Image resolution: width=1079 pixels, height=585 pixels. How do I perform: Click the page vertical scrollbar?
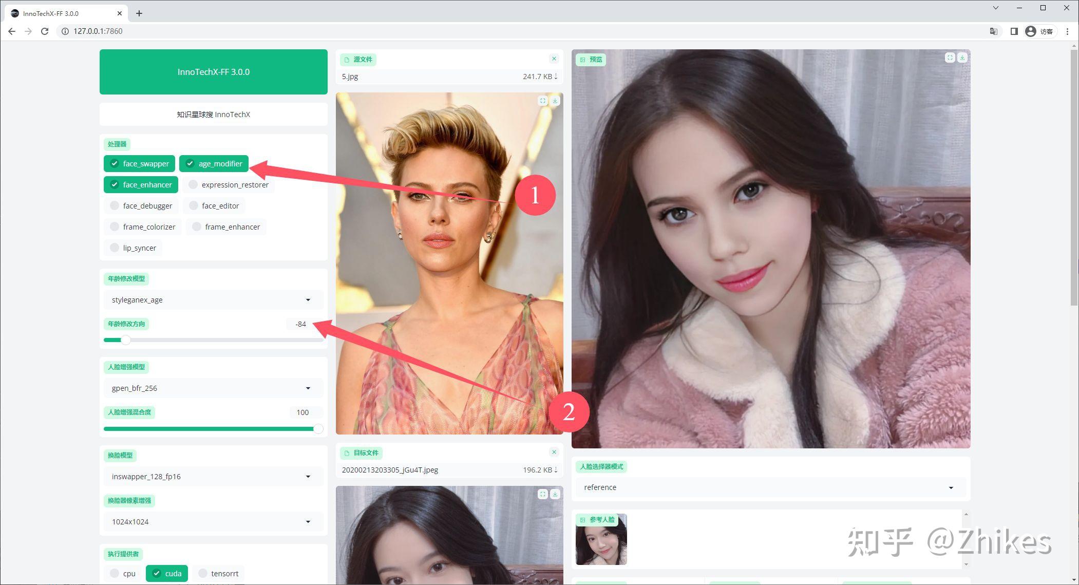click(1074, 177)
